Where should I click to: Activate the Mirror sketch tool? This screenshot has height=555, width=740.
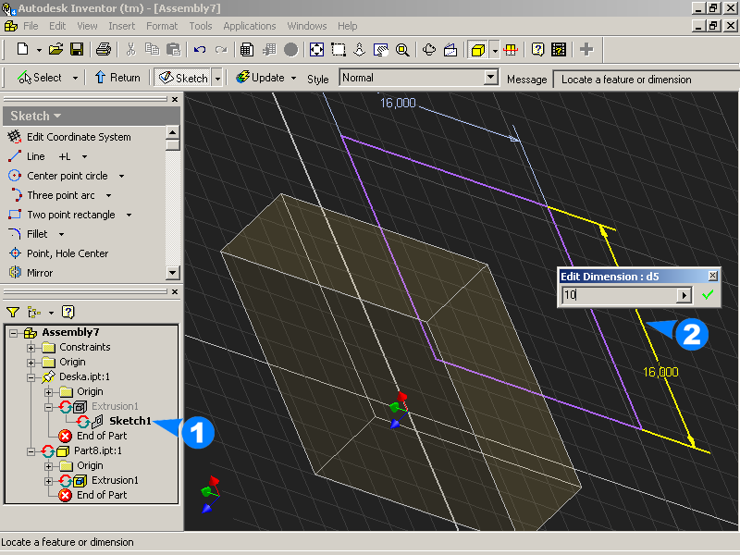(31, 273)
